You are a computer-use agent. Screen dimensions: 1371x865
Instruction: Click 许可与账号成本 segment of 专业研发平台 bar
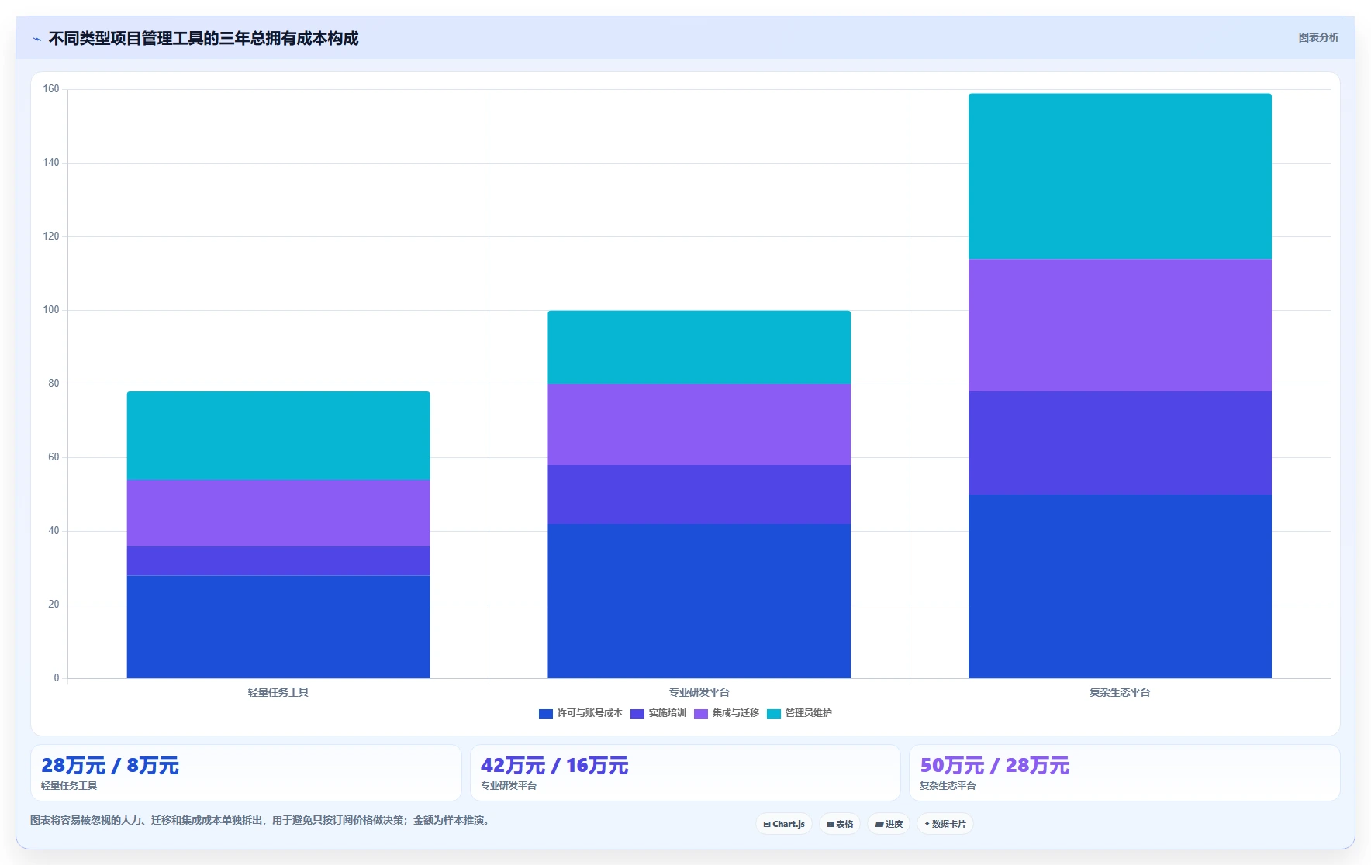click(x=699, y=601)
